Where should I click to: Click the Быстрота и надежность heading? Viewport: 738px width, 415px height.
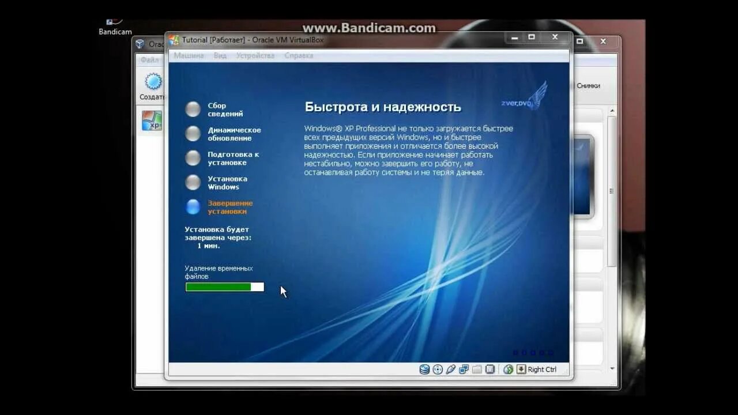383,107
